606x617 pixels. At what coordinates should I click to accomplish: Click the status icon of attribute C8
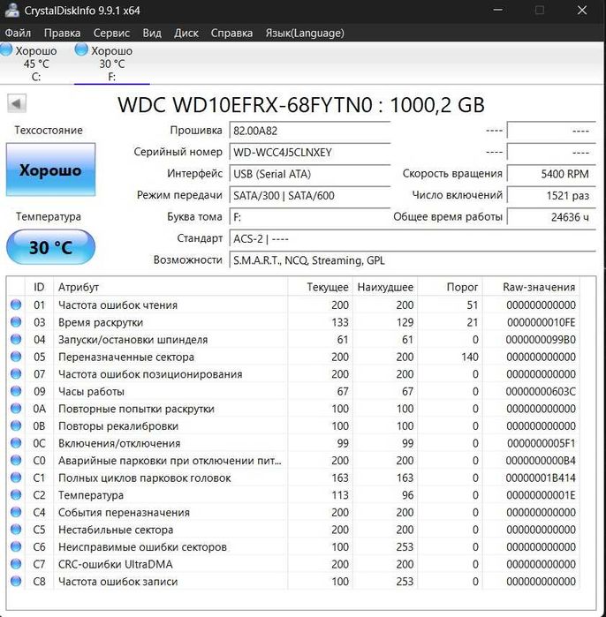[16, 581]
